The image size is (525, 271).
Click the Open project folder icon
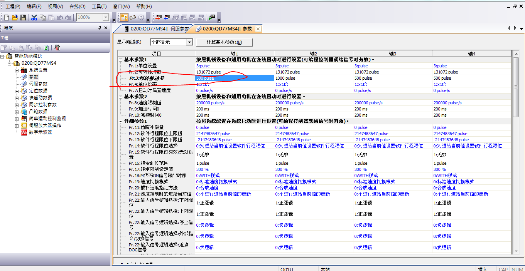coord(15,17)
